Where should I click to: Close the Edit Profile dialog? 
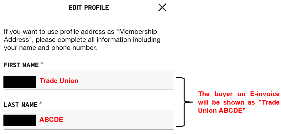[x=162, y=8]
